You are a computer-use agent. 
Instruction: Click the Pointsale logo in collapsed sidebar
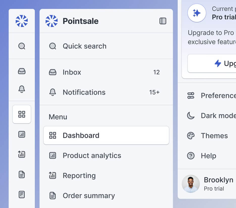tap(22, 21)
